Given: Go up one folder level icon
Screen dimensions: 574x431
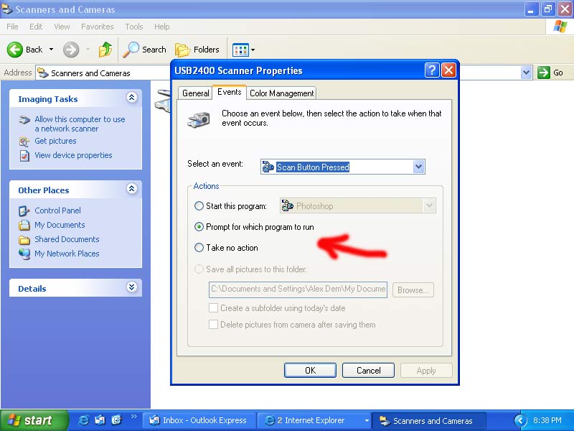Looking at the screenshot, I should point(105,50).
